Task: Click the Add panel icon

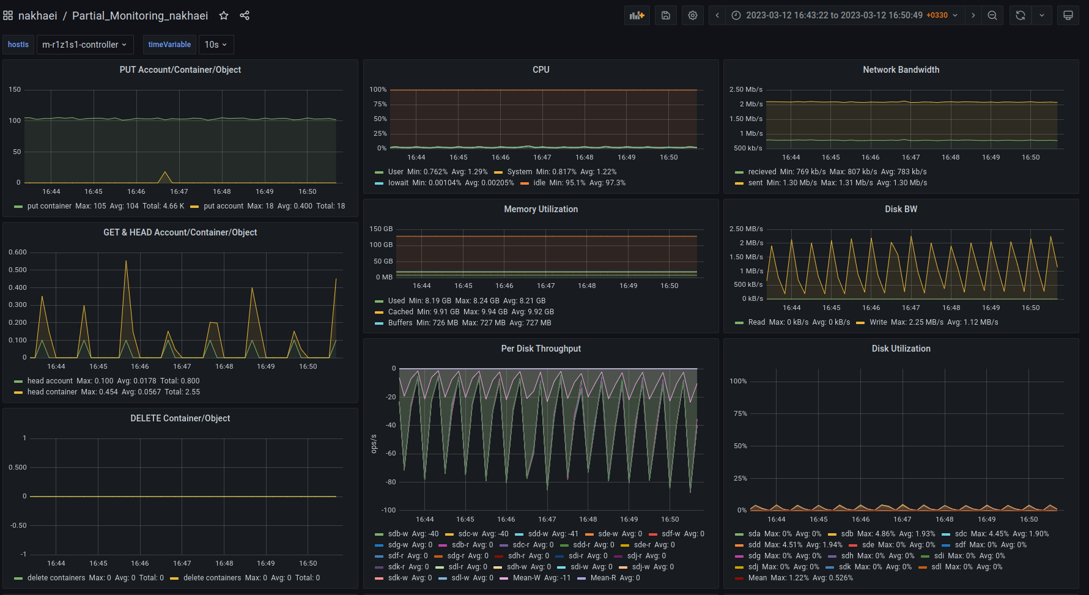Action: click(637, 15)
